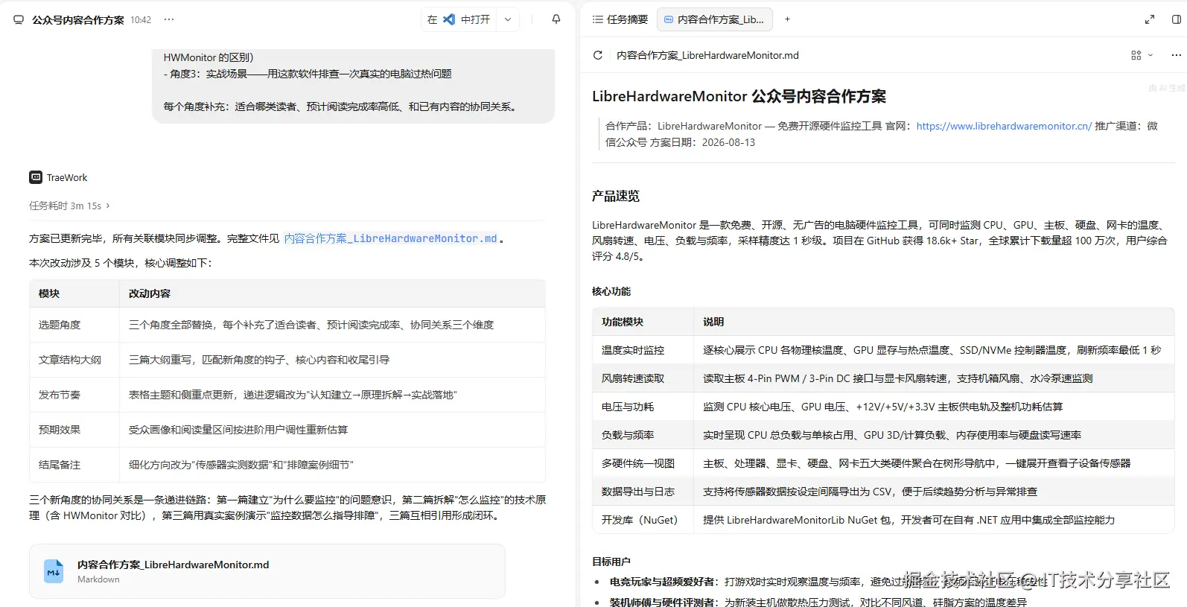
Task: Click the 电压与功耗 row label
Action: (628, 407)
